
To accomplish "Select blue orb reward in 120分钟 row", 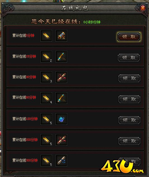I will tap(61, 119).
